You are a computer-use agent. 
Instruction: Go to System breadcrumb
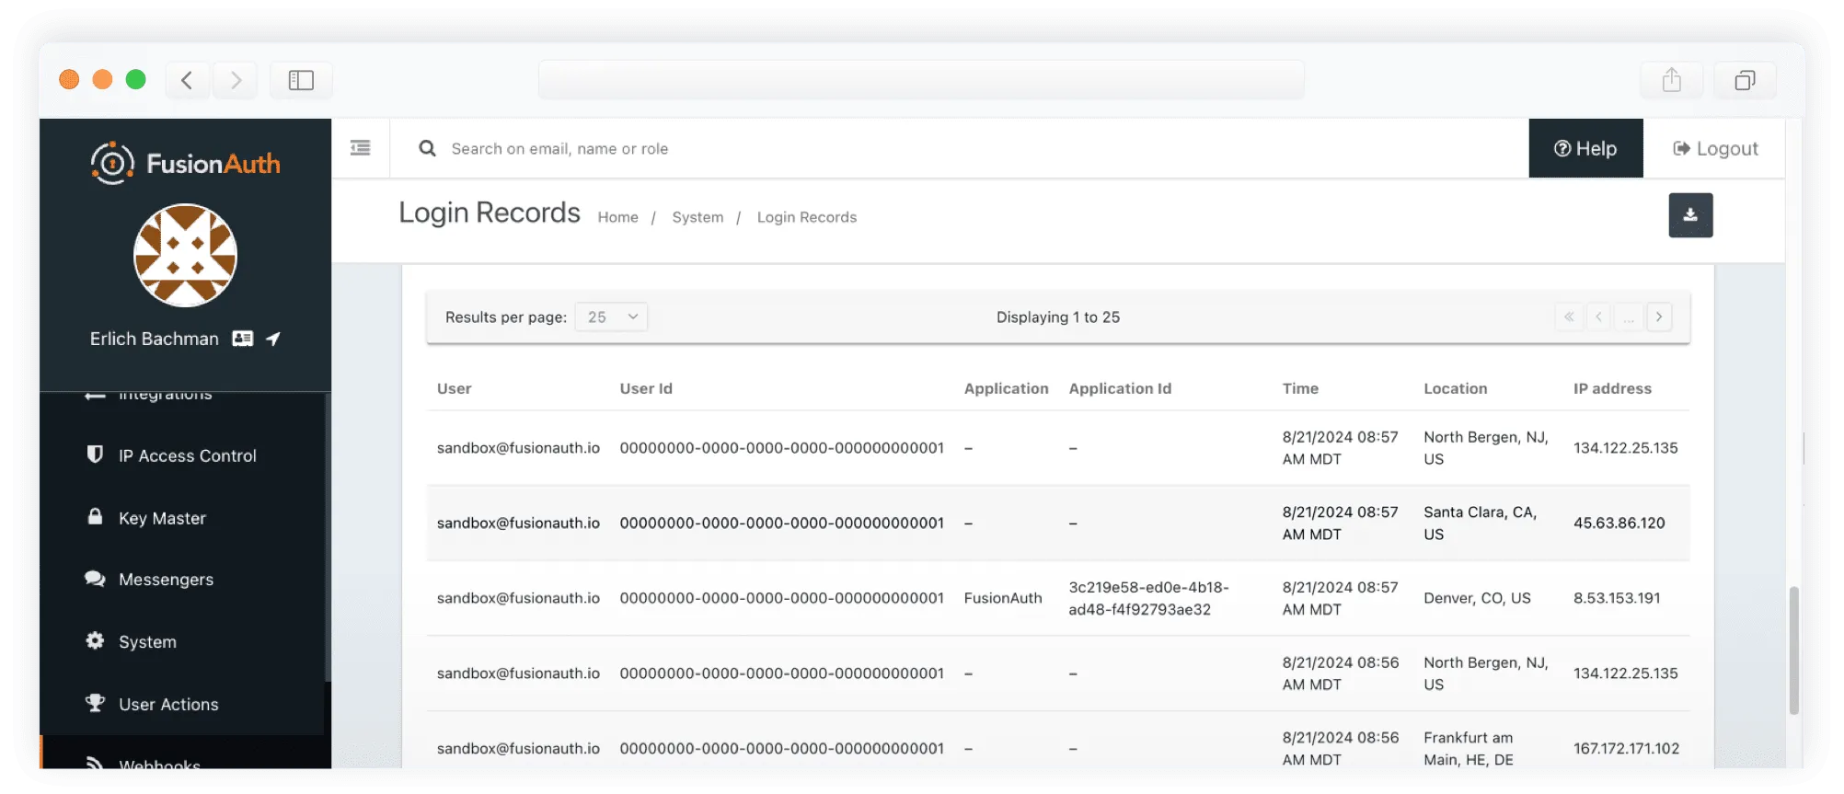697,217
